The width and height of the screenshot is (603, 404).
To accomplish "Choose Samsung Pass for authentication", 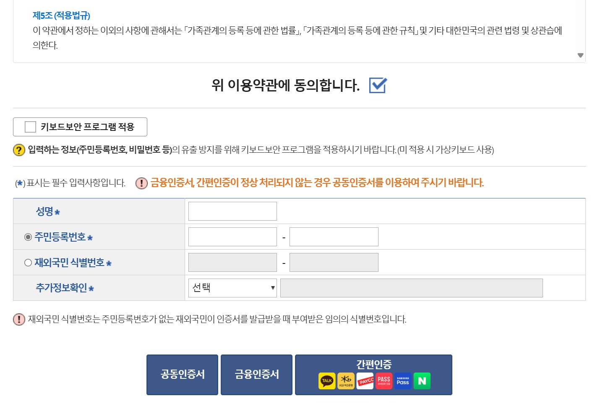I will point(402,381).
